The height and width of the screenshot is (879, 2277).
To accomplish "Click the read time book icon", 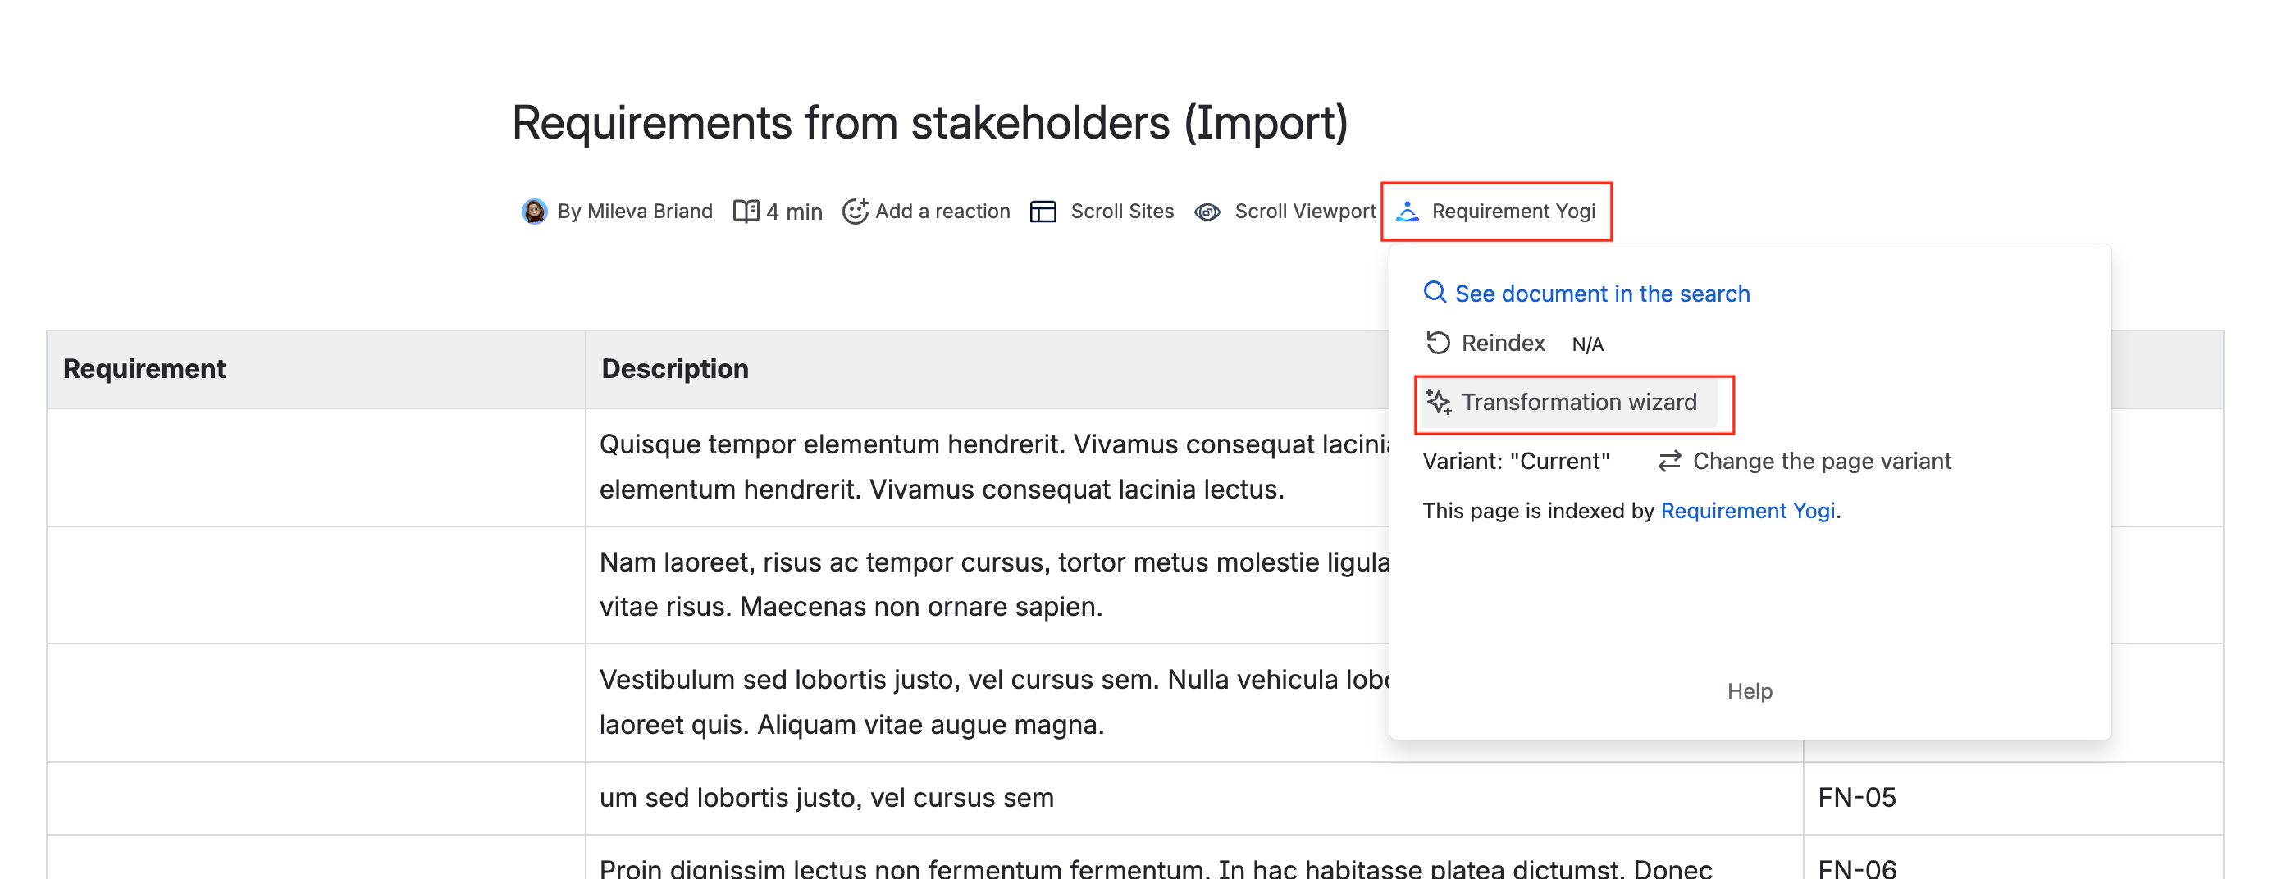I will 745,211.
